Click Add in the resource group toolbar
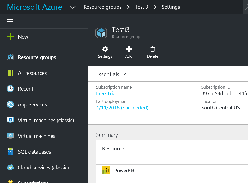Screen dimensions: 248x183 [x=129, y=52]
